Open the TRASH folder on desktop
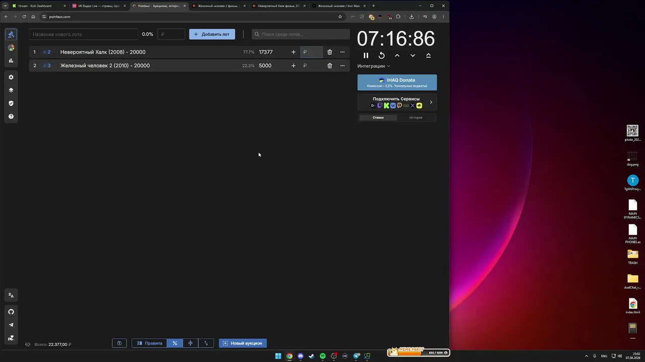The height and width of the screenshot is (362, 645). click(x=632, y=257)
